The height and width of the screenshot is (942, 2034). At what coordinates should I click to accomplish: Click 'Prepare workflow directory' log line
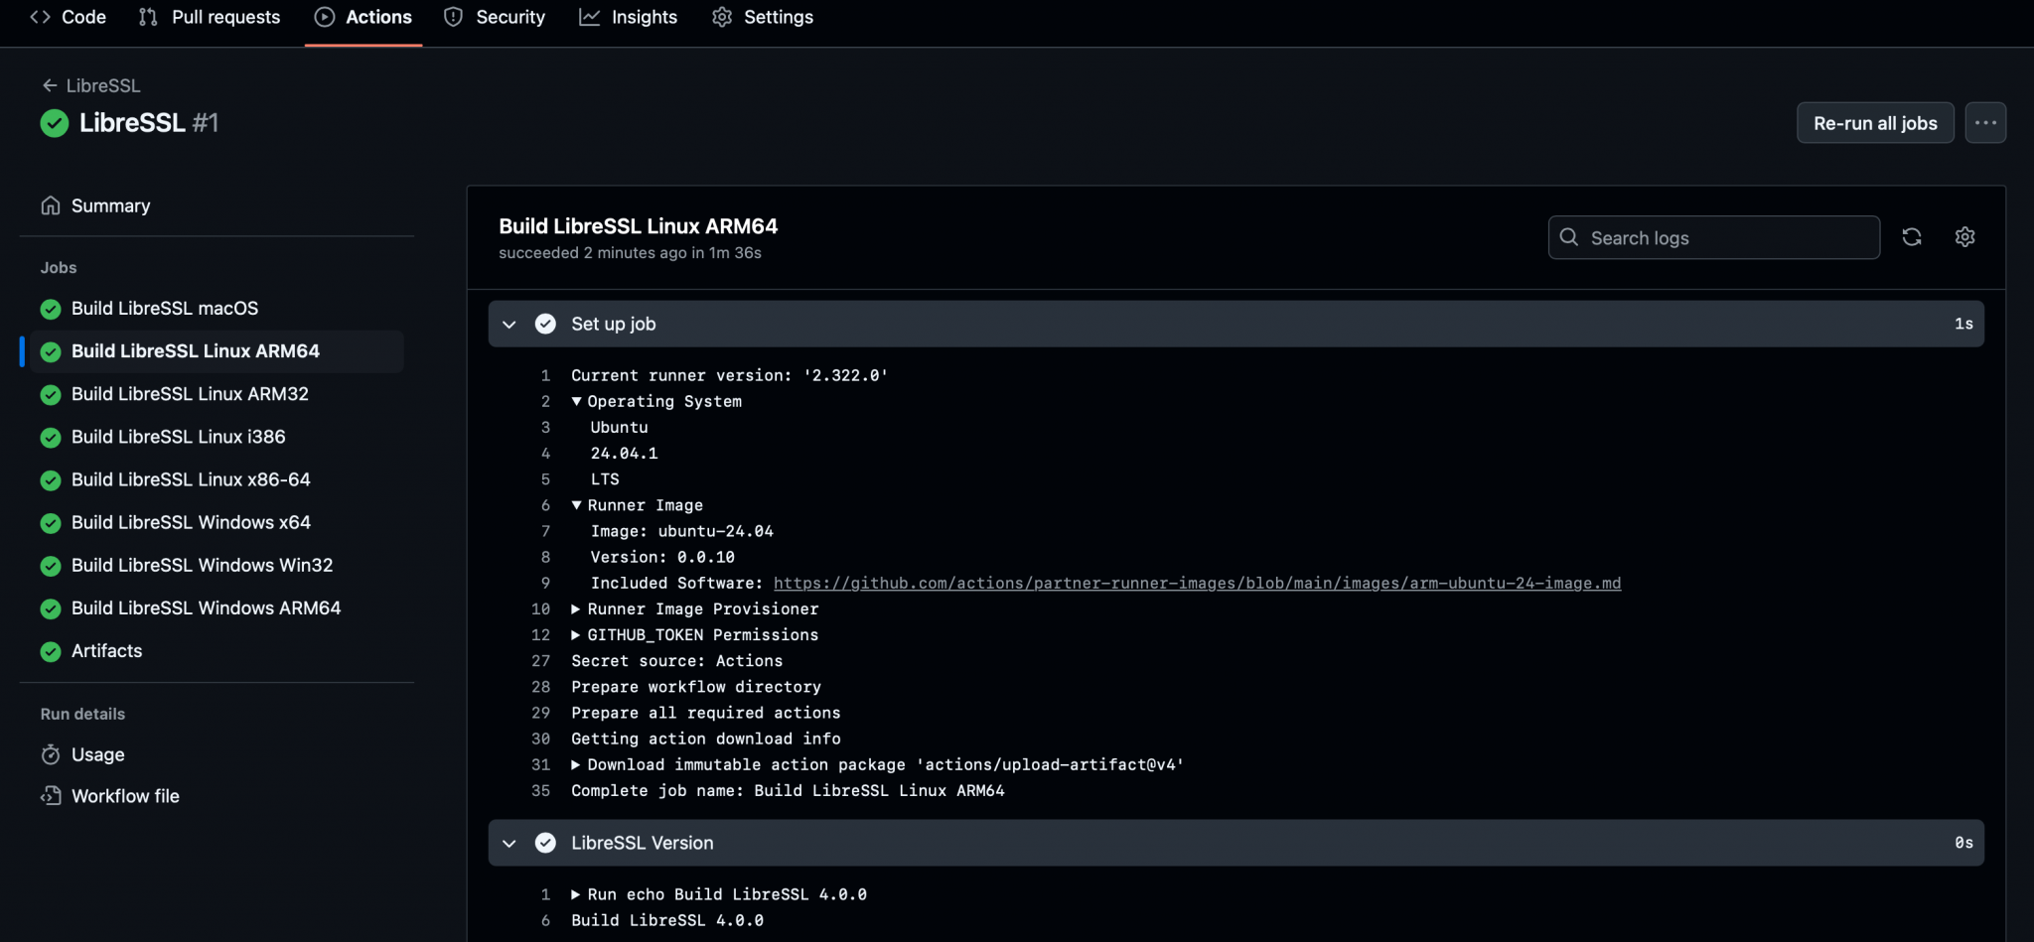[696, 687]
